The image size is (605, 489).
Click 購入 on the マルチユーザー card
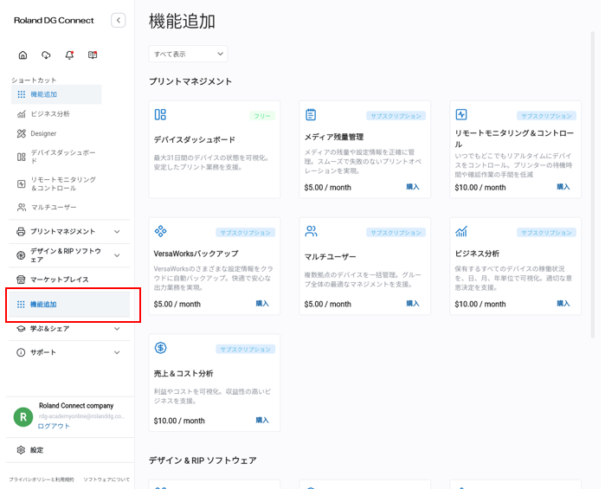click(413, 304)
